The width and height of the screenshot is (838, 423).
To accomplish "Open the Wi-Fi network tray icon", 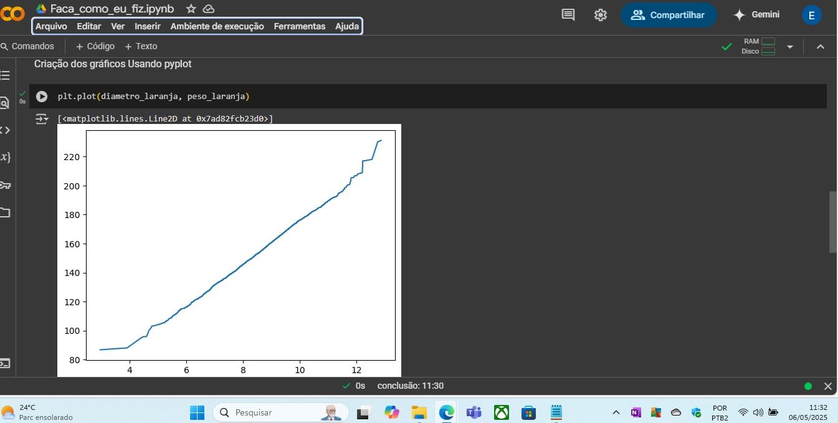I will click(x=743, y=412).
